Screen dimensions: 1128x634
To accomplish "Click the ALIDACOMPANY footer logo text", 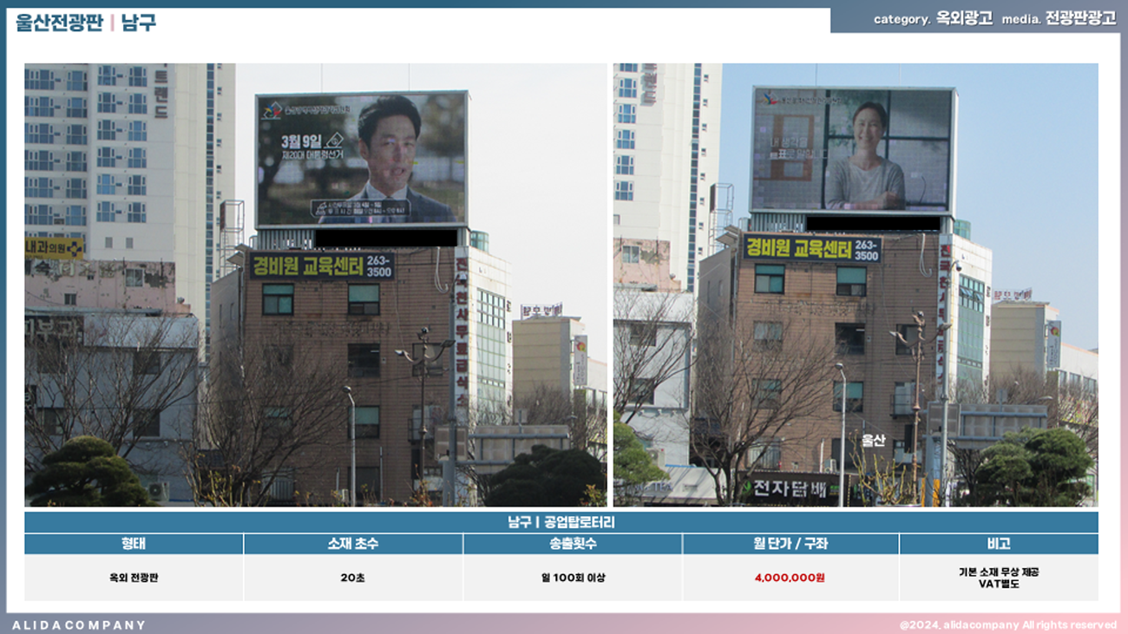I will coord(79,624).
